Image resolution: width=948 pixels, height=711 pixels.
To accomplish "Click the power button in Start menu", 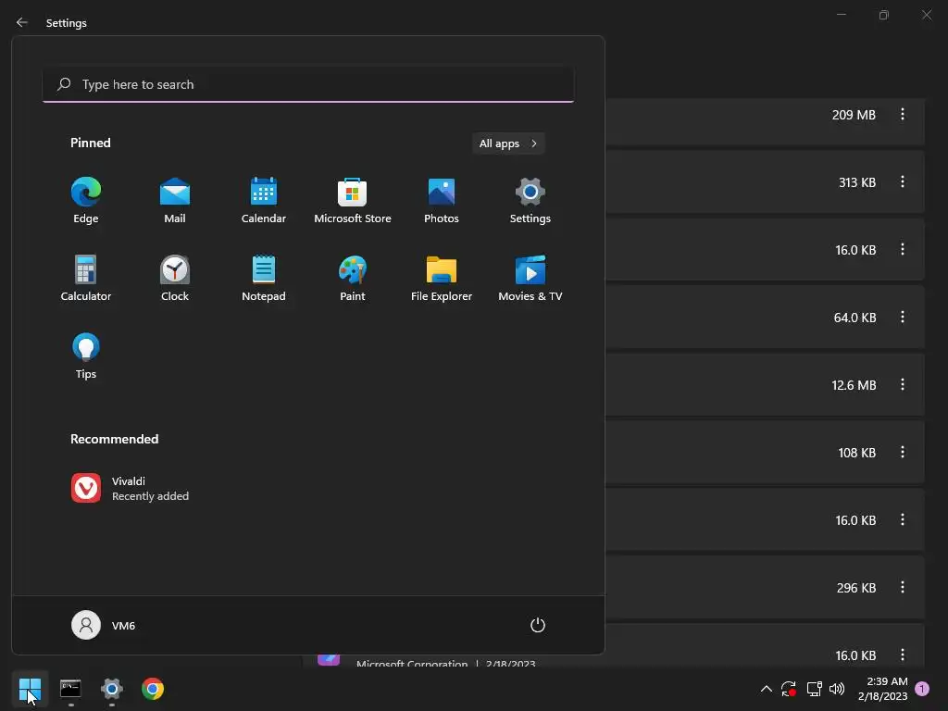I will [538, 625].
